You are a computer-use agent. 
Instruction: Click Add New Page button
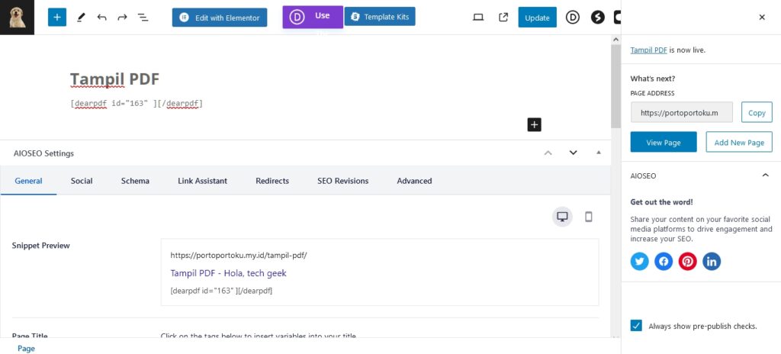tap(739, 142)
